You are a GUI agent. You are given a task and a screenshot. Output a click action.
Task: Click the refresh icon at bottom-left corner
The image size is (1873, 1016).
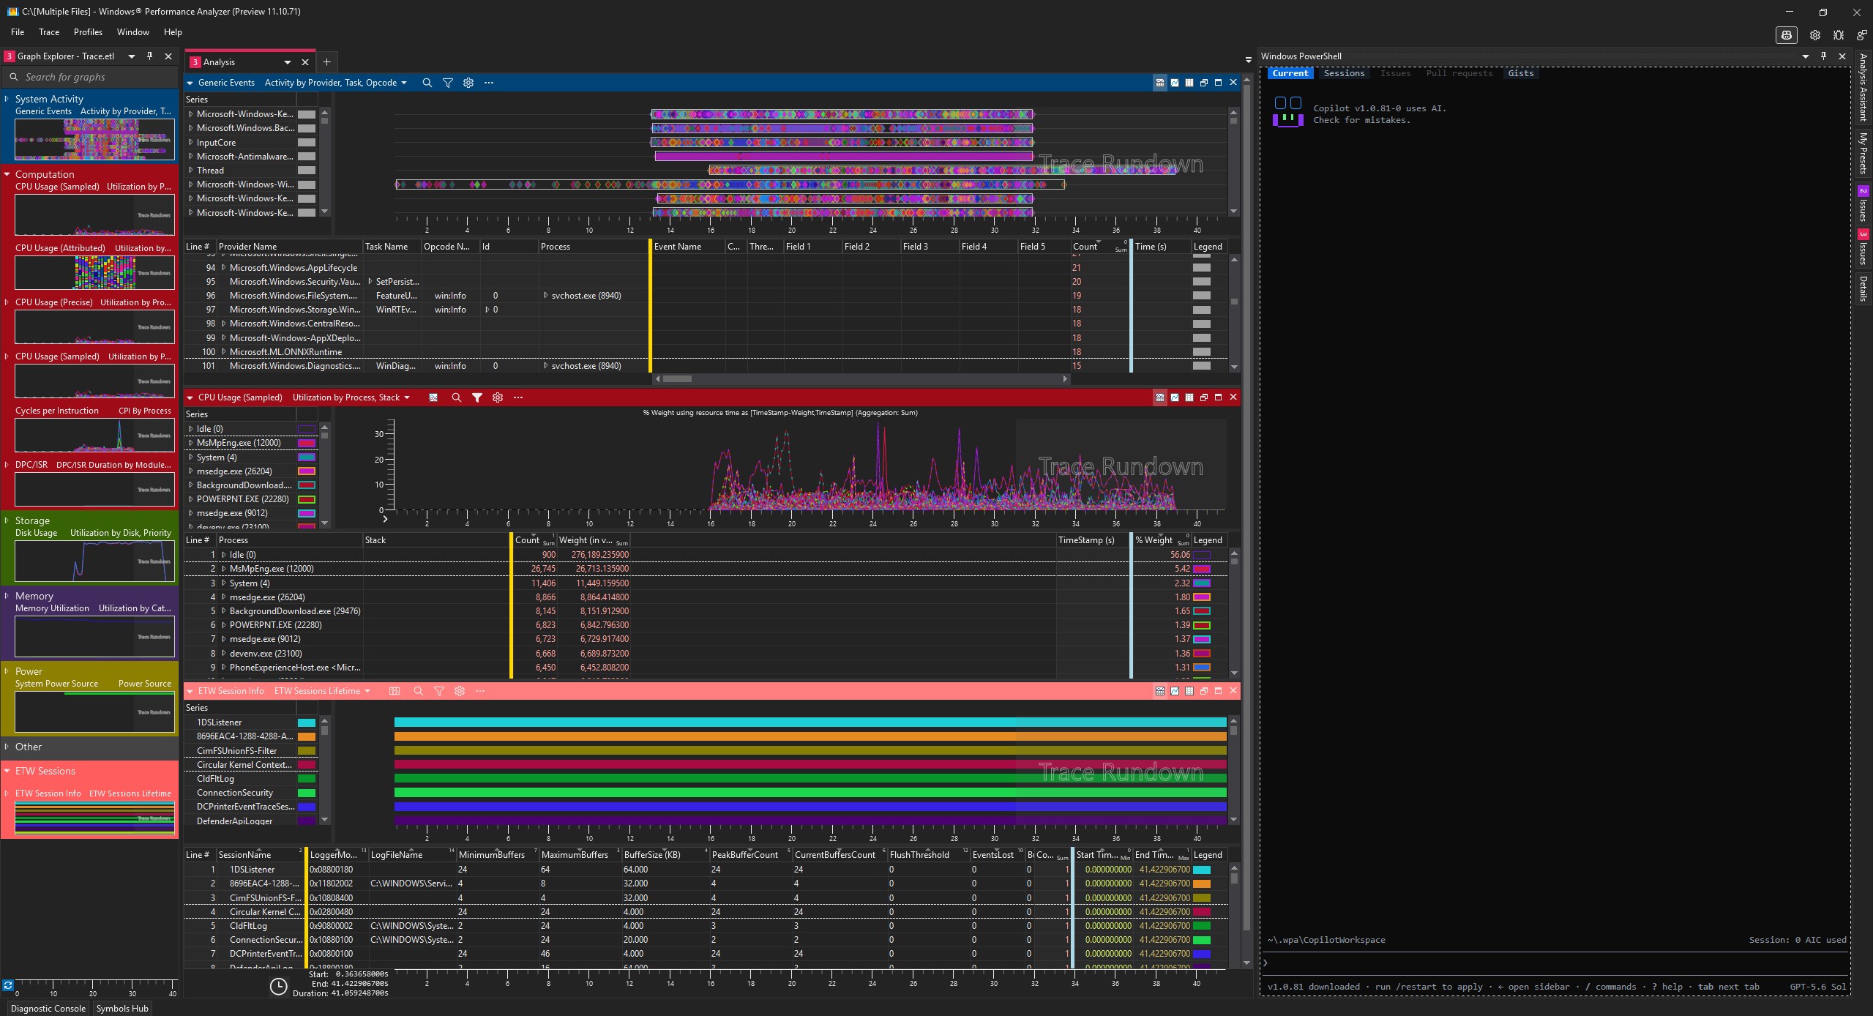(8, 985)
